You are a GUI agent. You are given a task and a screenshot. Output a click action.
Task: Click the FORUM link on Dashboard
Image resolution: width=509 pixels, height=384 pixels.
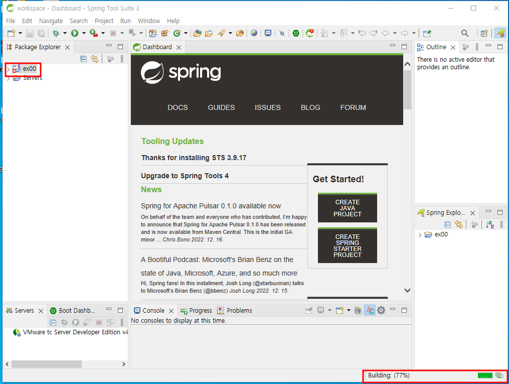[x=353, y=107]
